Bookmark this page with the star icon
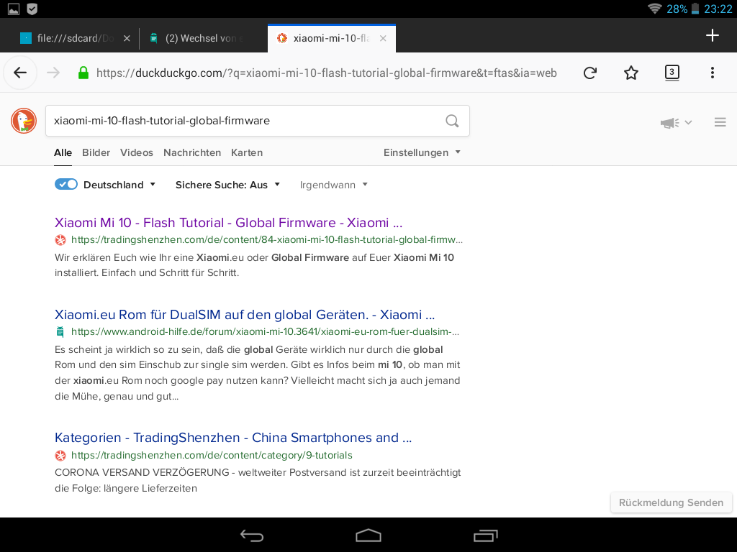This screenshot has height=552, width=737. [x=630, y=73]
